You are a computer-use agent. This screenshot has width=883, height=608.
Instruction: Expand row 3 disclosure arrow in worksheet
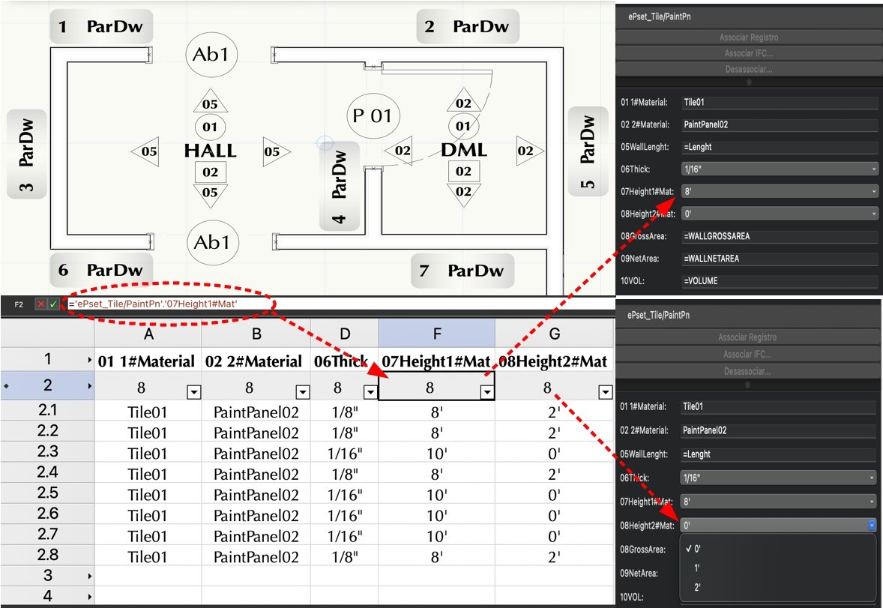pos(90,576)
